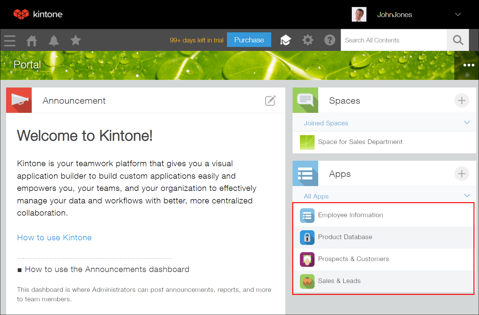The image size is (479, 315).
Task: Open the hamburger navigation menu
Action: (x=10, y=40)
